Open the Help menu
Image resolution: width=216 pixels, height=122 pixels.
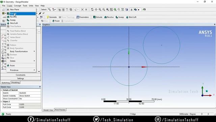coord(43,6)
